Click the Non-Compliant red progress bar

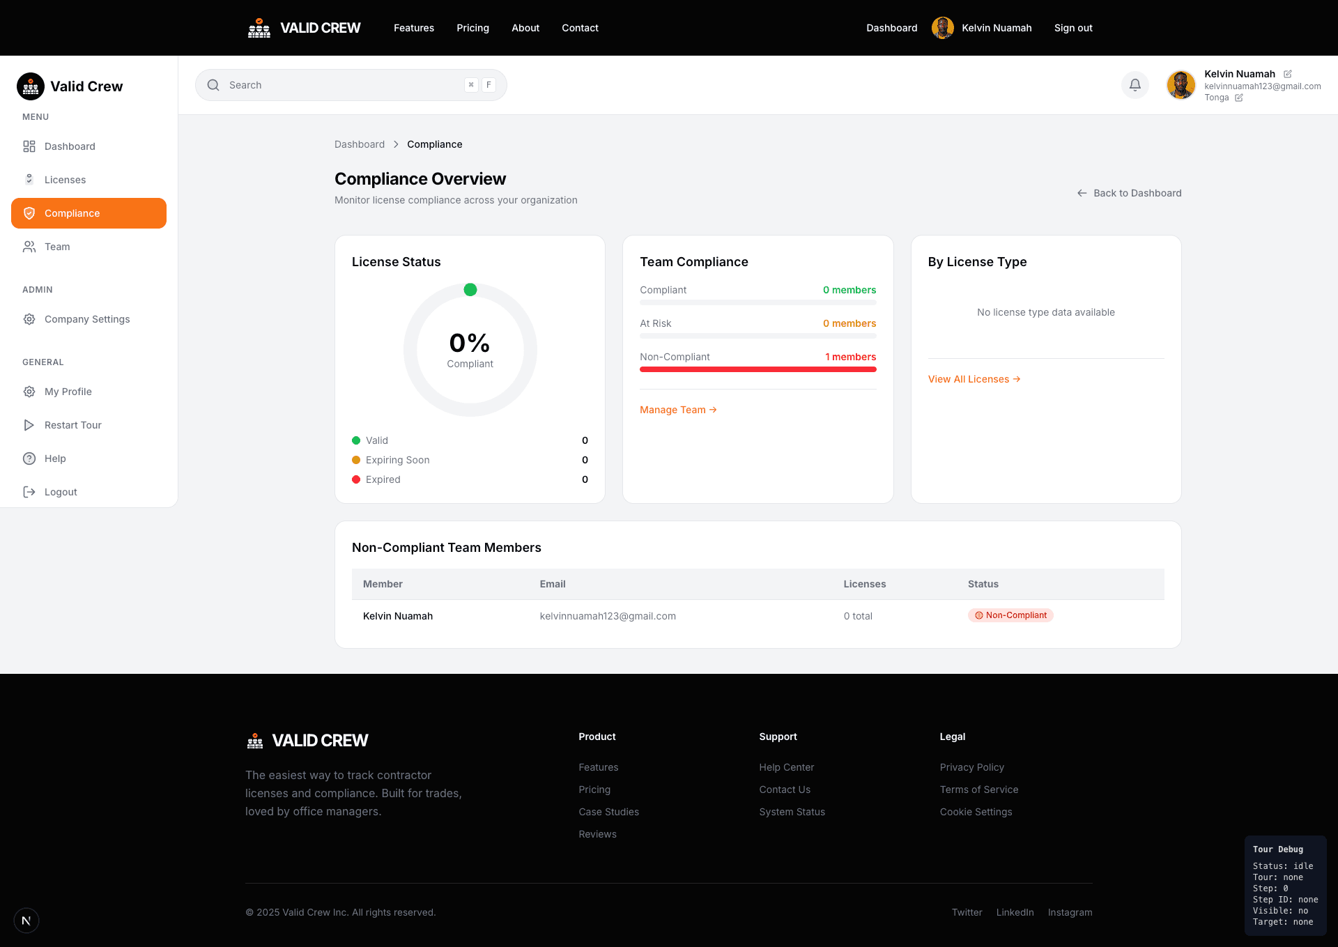pos(758,369)
